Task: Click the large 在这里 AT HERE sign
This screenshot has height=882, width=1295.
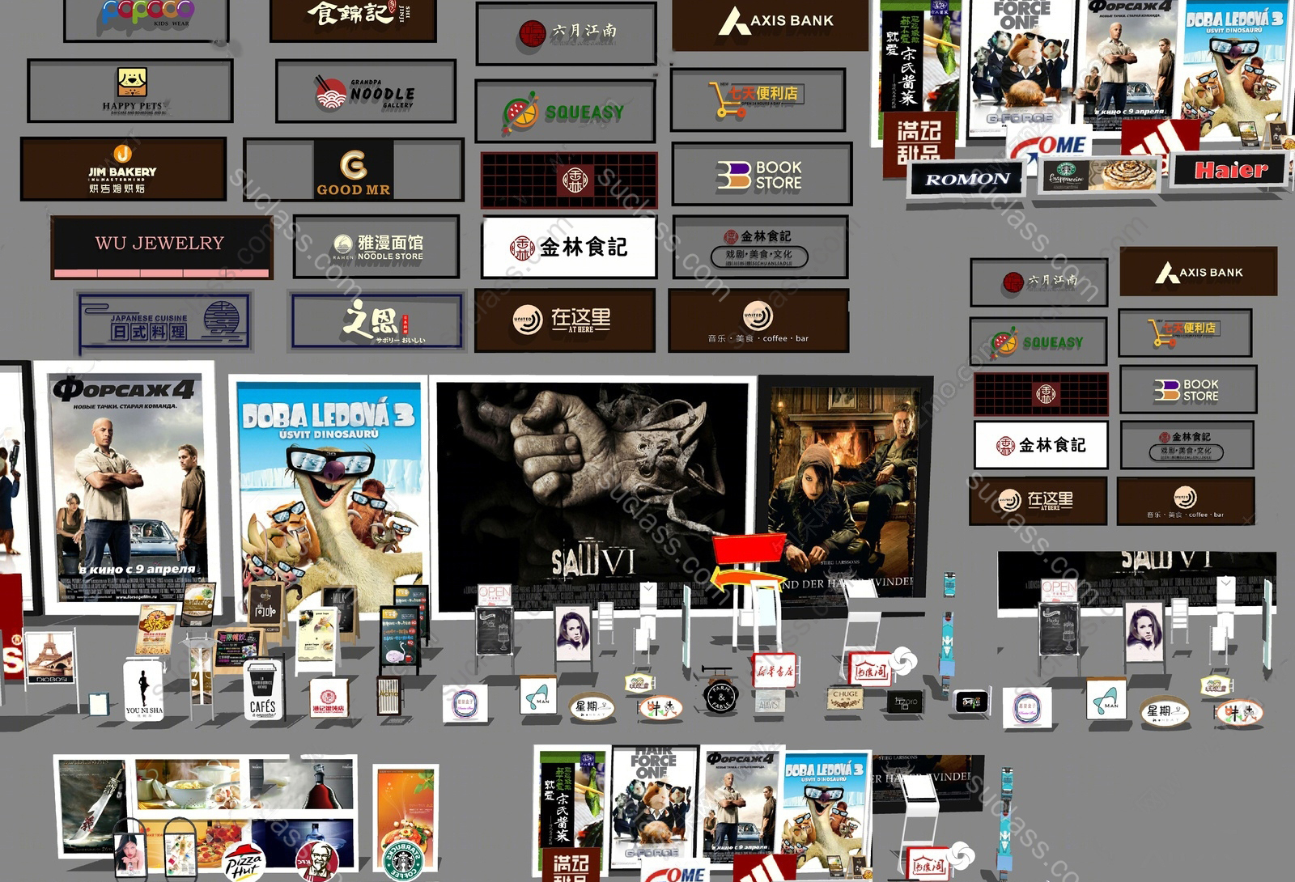Action: (x=565, y=320)
